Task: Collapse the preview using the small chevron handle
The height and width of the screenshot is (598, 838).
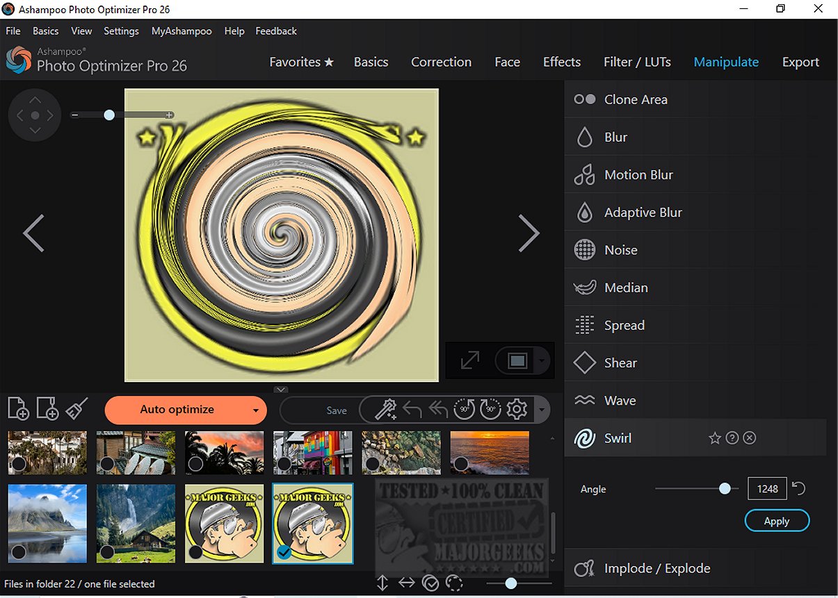Action: click(x=281, y=389)
